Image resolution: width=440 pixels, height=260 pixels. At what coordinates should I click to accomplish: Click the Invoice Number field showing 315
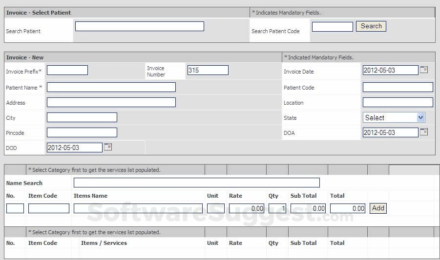point(208,70)
